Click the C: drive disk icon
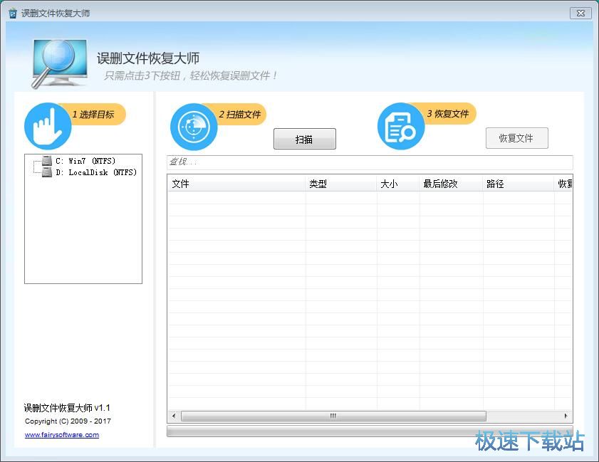Image resolution: width=599 pixels, height=462 pixels. point(47,161)
